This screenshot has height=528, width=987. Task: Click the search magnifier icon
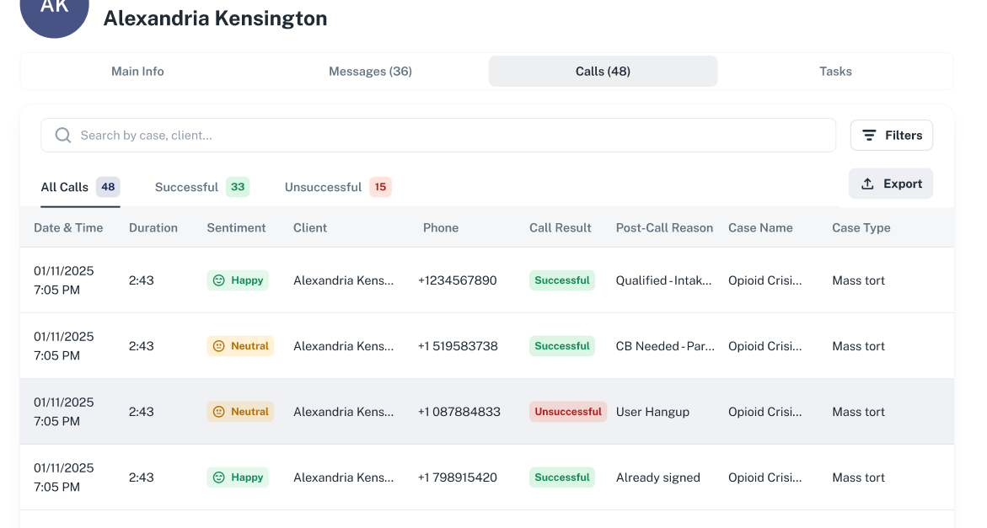click(x=62, y=135)
